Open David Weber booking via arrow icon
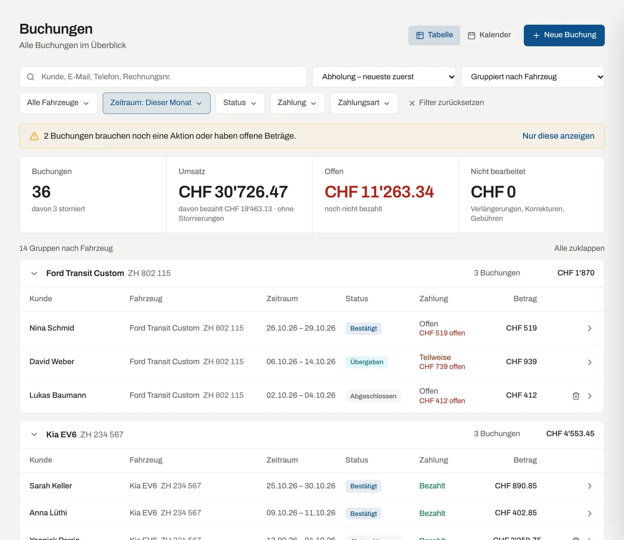 click(590, 362)
